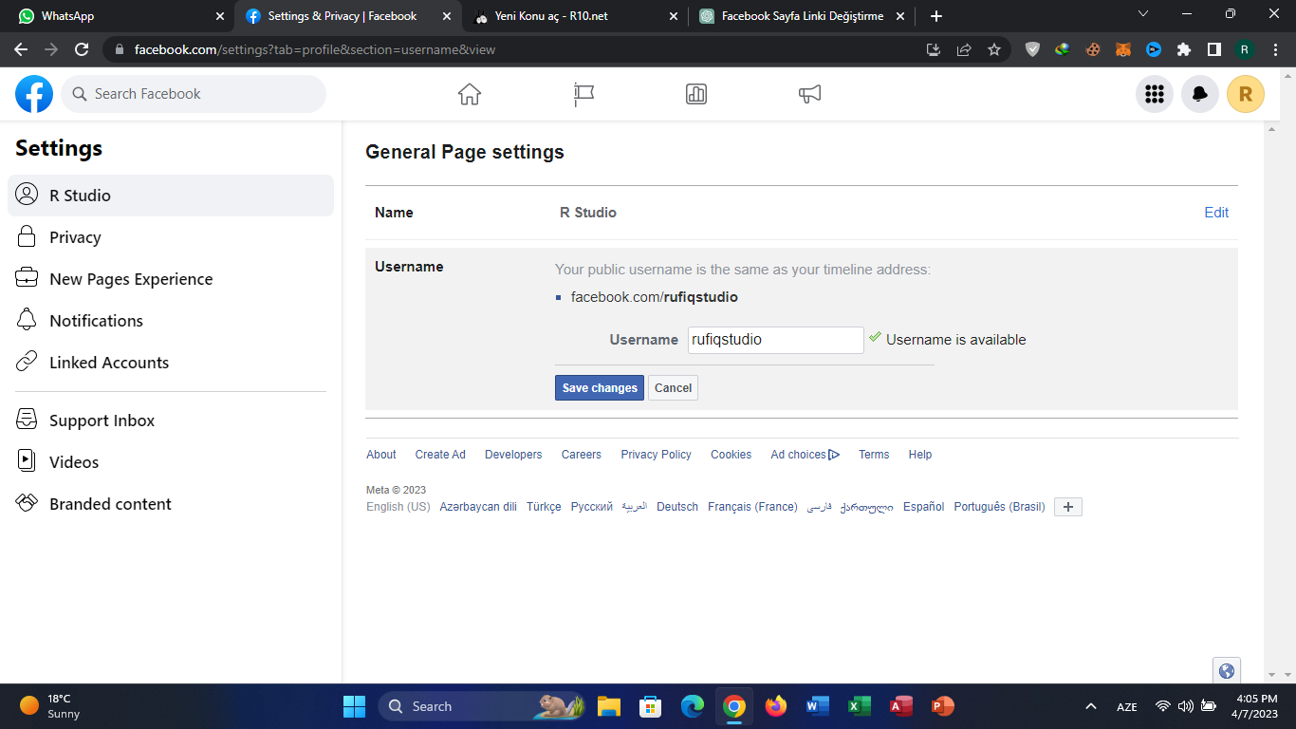The image size is (1296, 729).
Task: Show hidden system tray icons
Action: 1091,706
